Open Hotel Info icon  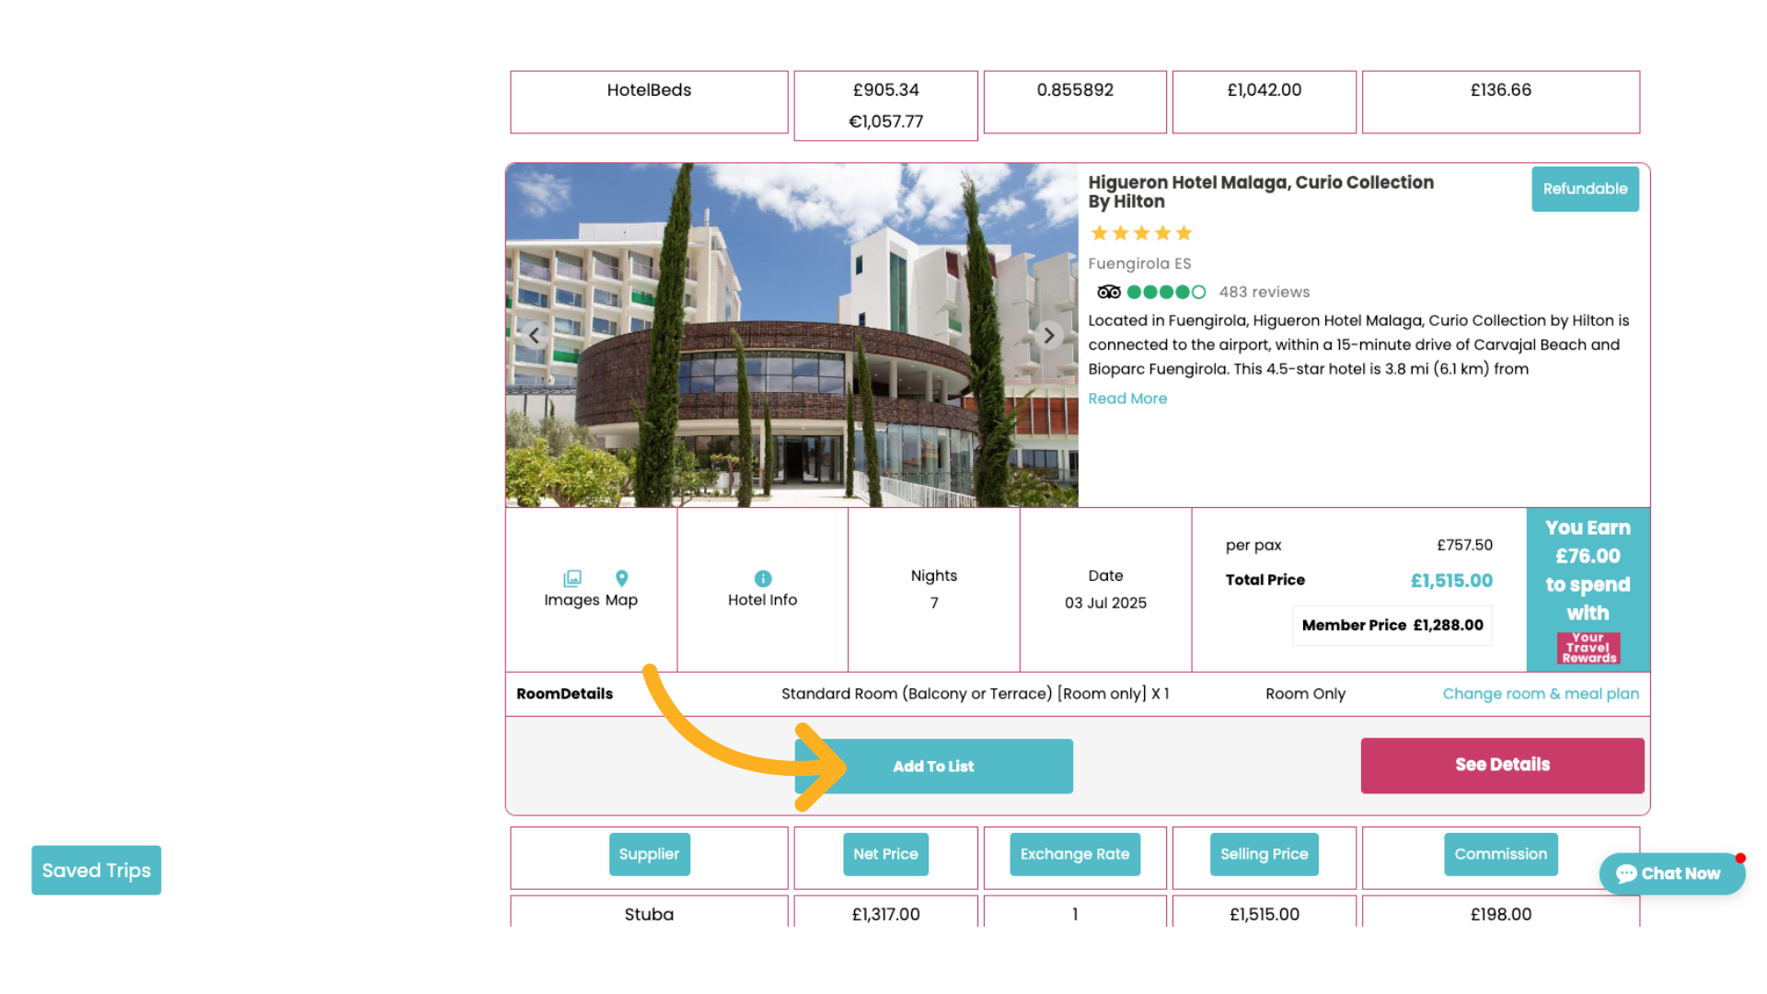(762, 579)
